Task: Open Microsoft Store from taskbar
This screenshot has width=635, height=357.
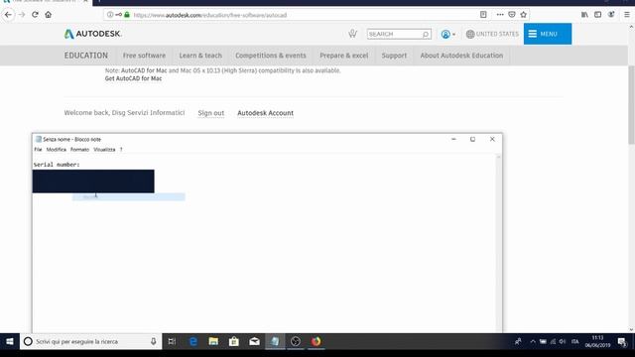Action: coord(234,341)
